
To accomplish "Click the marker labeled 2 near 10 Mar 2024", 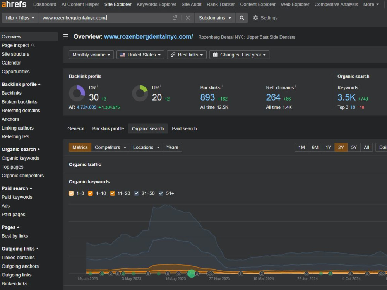I will (x=262, y=273).
